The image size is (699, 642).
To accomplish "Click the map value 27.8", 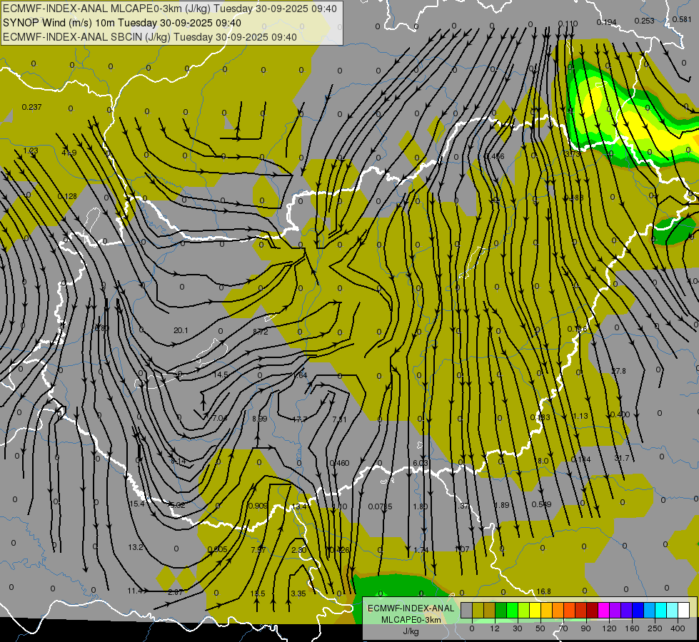I will click(x=618, y=371).
